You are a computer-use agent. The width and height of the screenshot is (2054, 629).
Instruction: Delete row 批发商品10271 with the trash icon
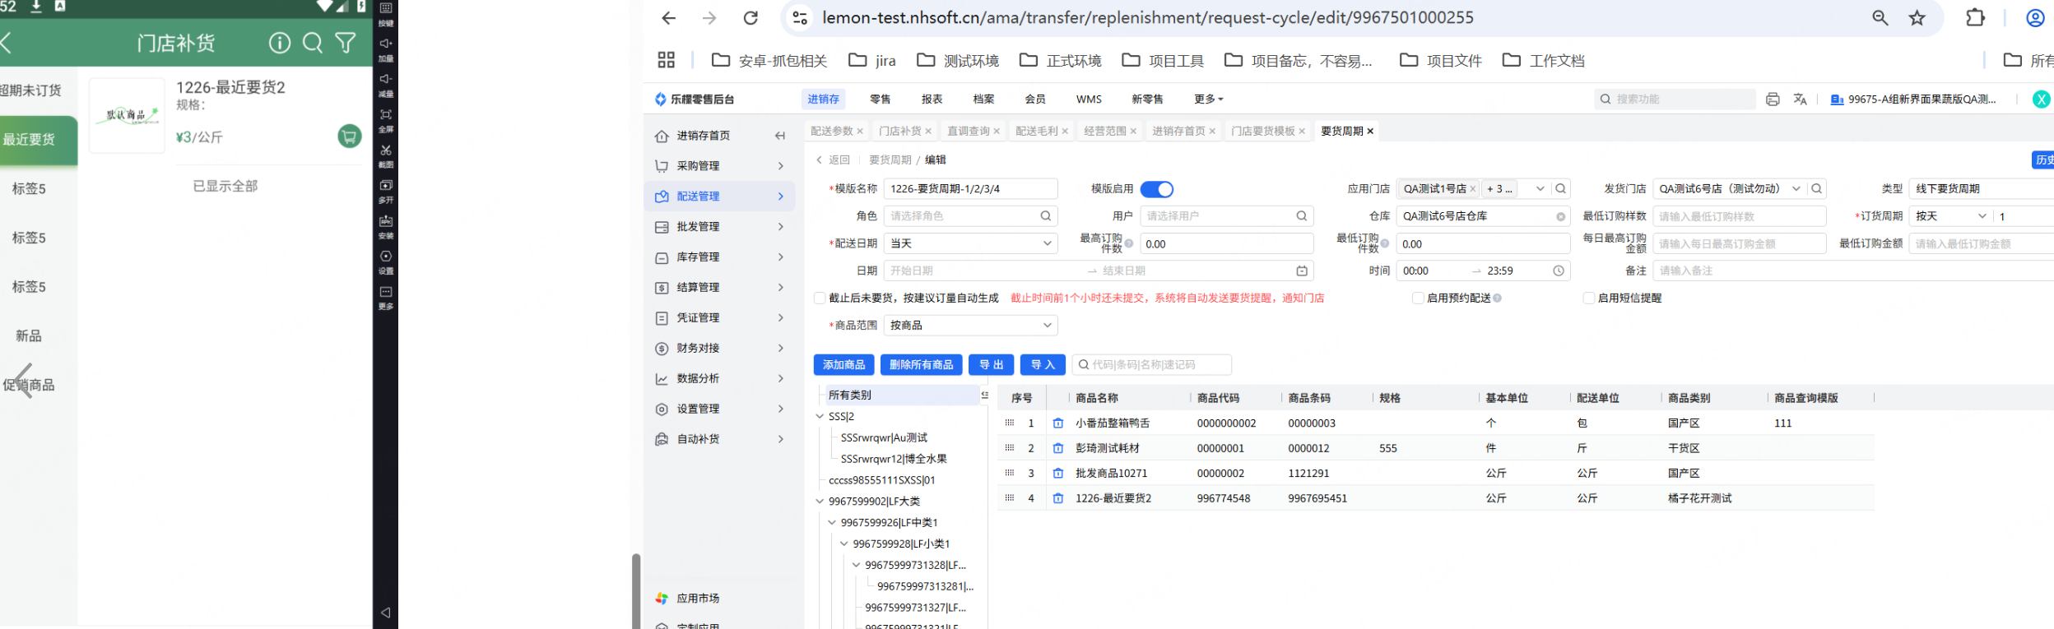(1058, 474)
